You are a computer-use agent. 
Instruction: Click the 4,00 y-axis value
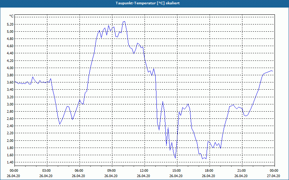[10, 68]
